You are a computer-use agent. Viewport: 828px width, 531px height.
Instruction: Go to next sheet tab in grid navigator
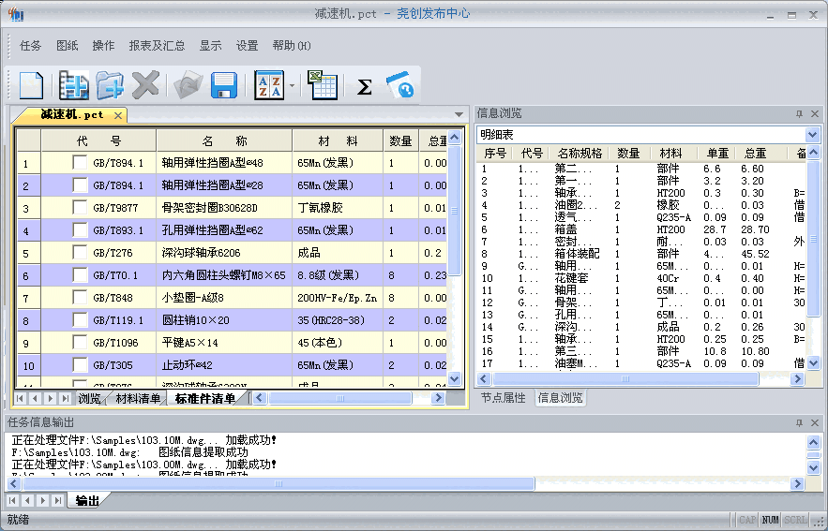(x=50, y=398)
